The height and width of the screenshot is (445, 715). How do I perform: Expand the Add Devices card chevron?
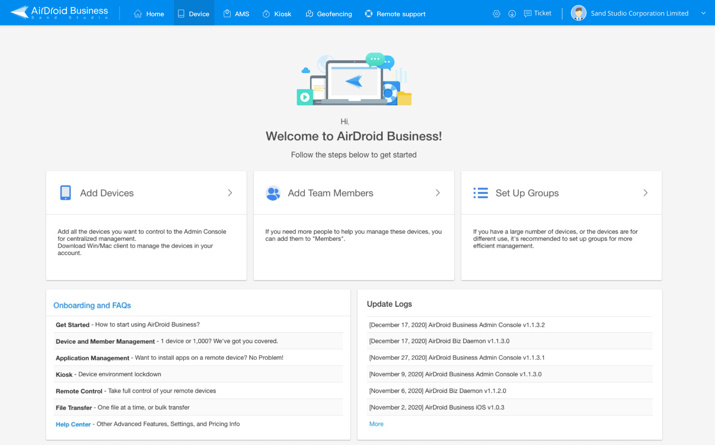(x=230, y=193)
